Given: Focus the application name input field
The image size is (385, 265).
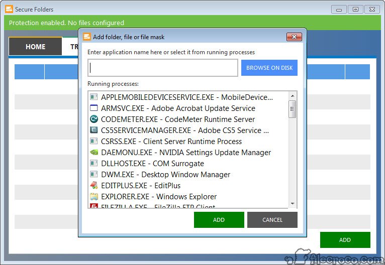Looking at the screenshot, I should (163, 68).
